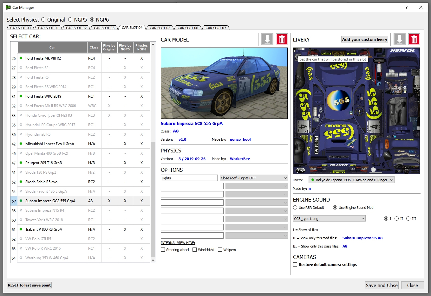The width and height of the screenshot is (431, 296).
Task: Select Original physics radio button
Action: 43,20
